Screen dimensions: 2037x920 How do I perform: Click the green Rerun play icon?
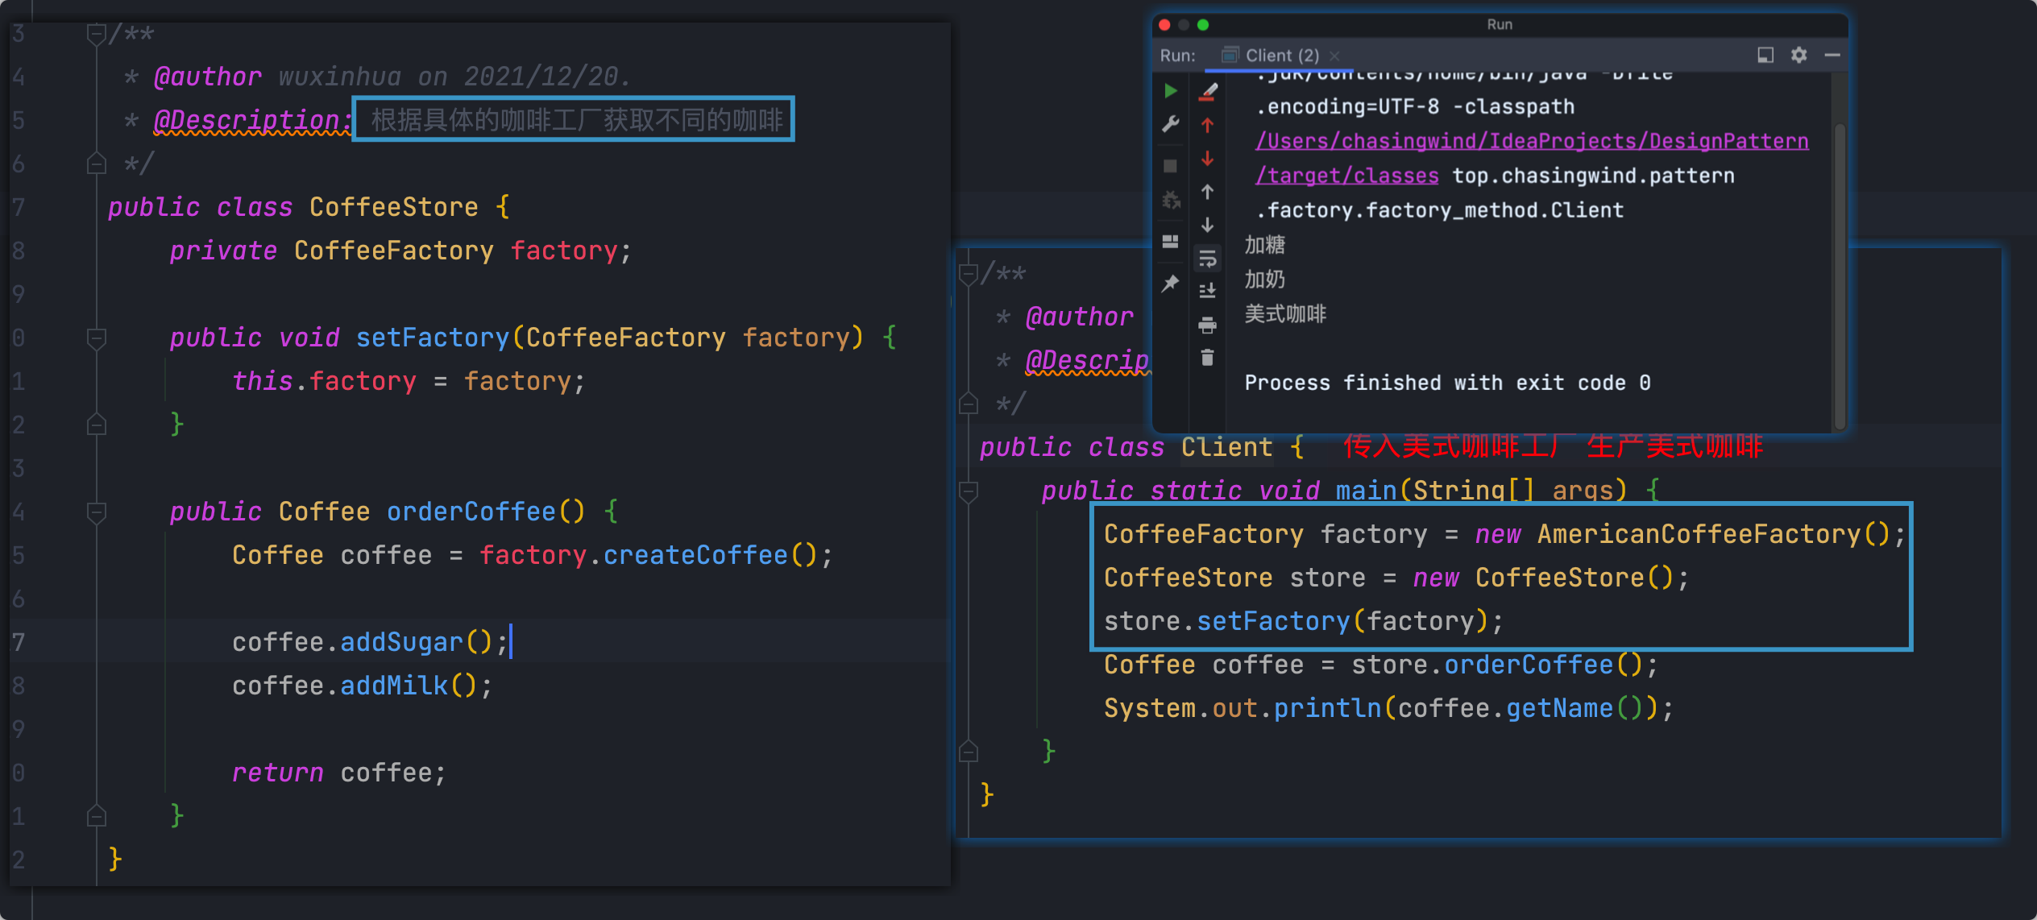(1171, 91)
